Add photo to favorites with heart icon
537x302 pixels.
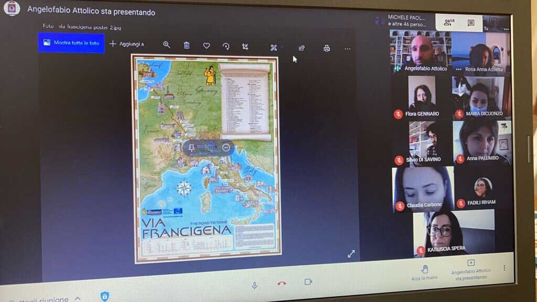(x=206, y=46)
